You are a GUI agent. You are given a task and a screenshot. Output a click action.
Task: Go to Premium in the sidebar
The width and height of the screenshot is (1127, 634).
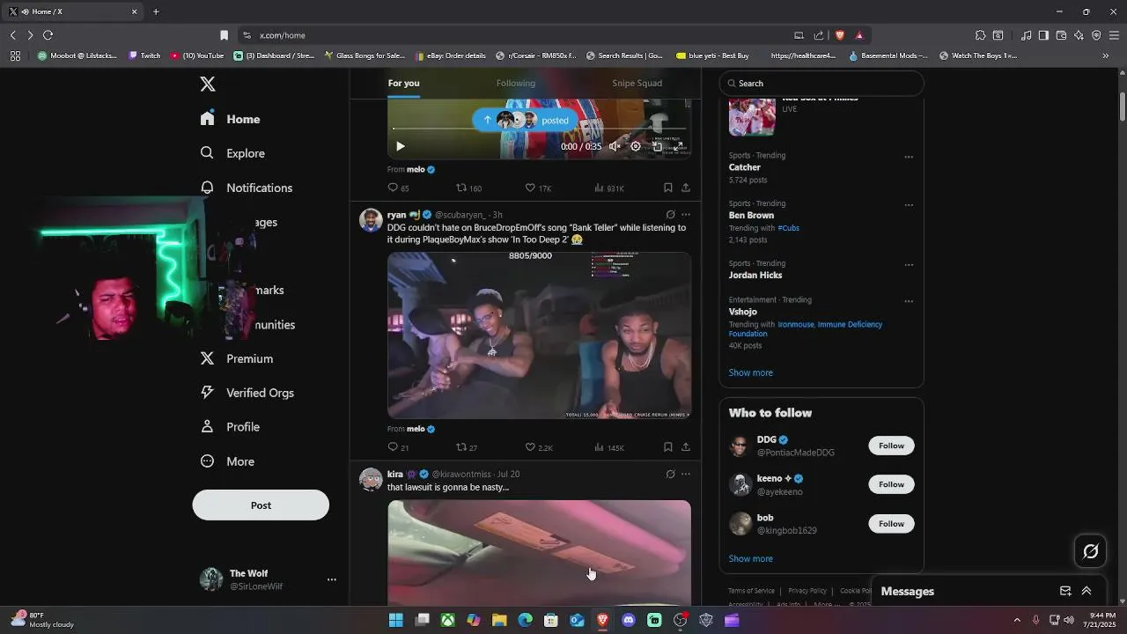pos(237,358)
